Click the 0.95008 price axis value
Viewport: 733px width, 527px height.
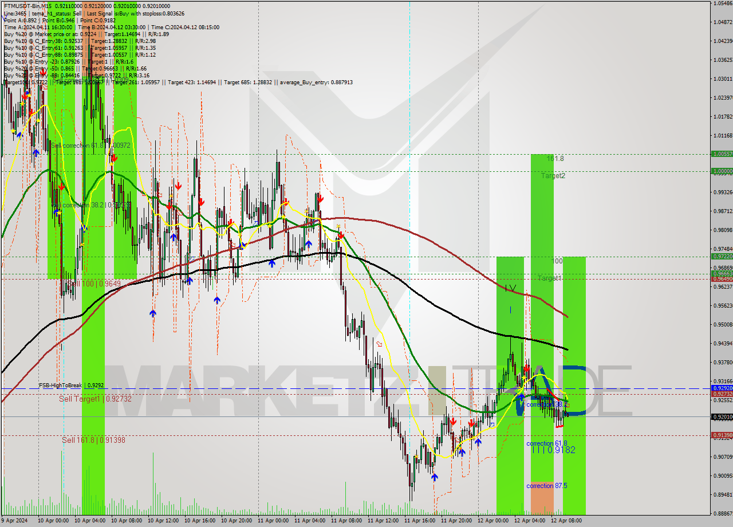[723, 324]
